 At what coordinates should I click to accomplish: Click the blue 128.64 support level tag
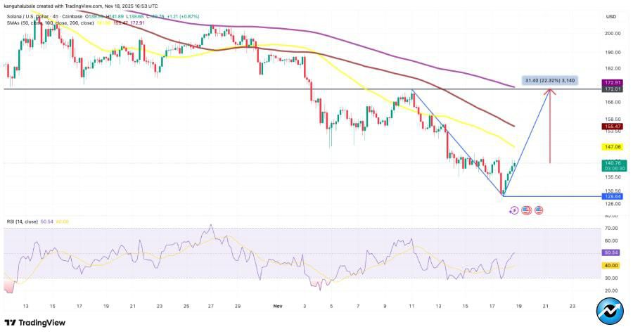pos(610,197)
